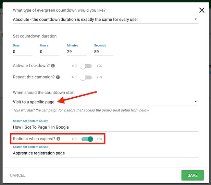The image size is (211, 185).
Task: Click the SAVE button
Action: [193, 175]
